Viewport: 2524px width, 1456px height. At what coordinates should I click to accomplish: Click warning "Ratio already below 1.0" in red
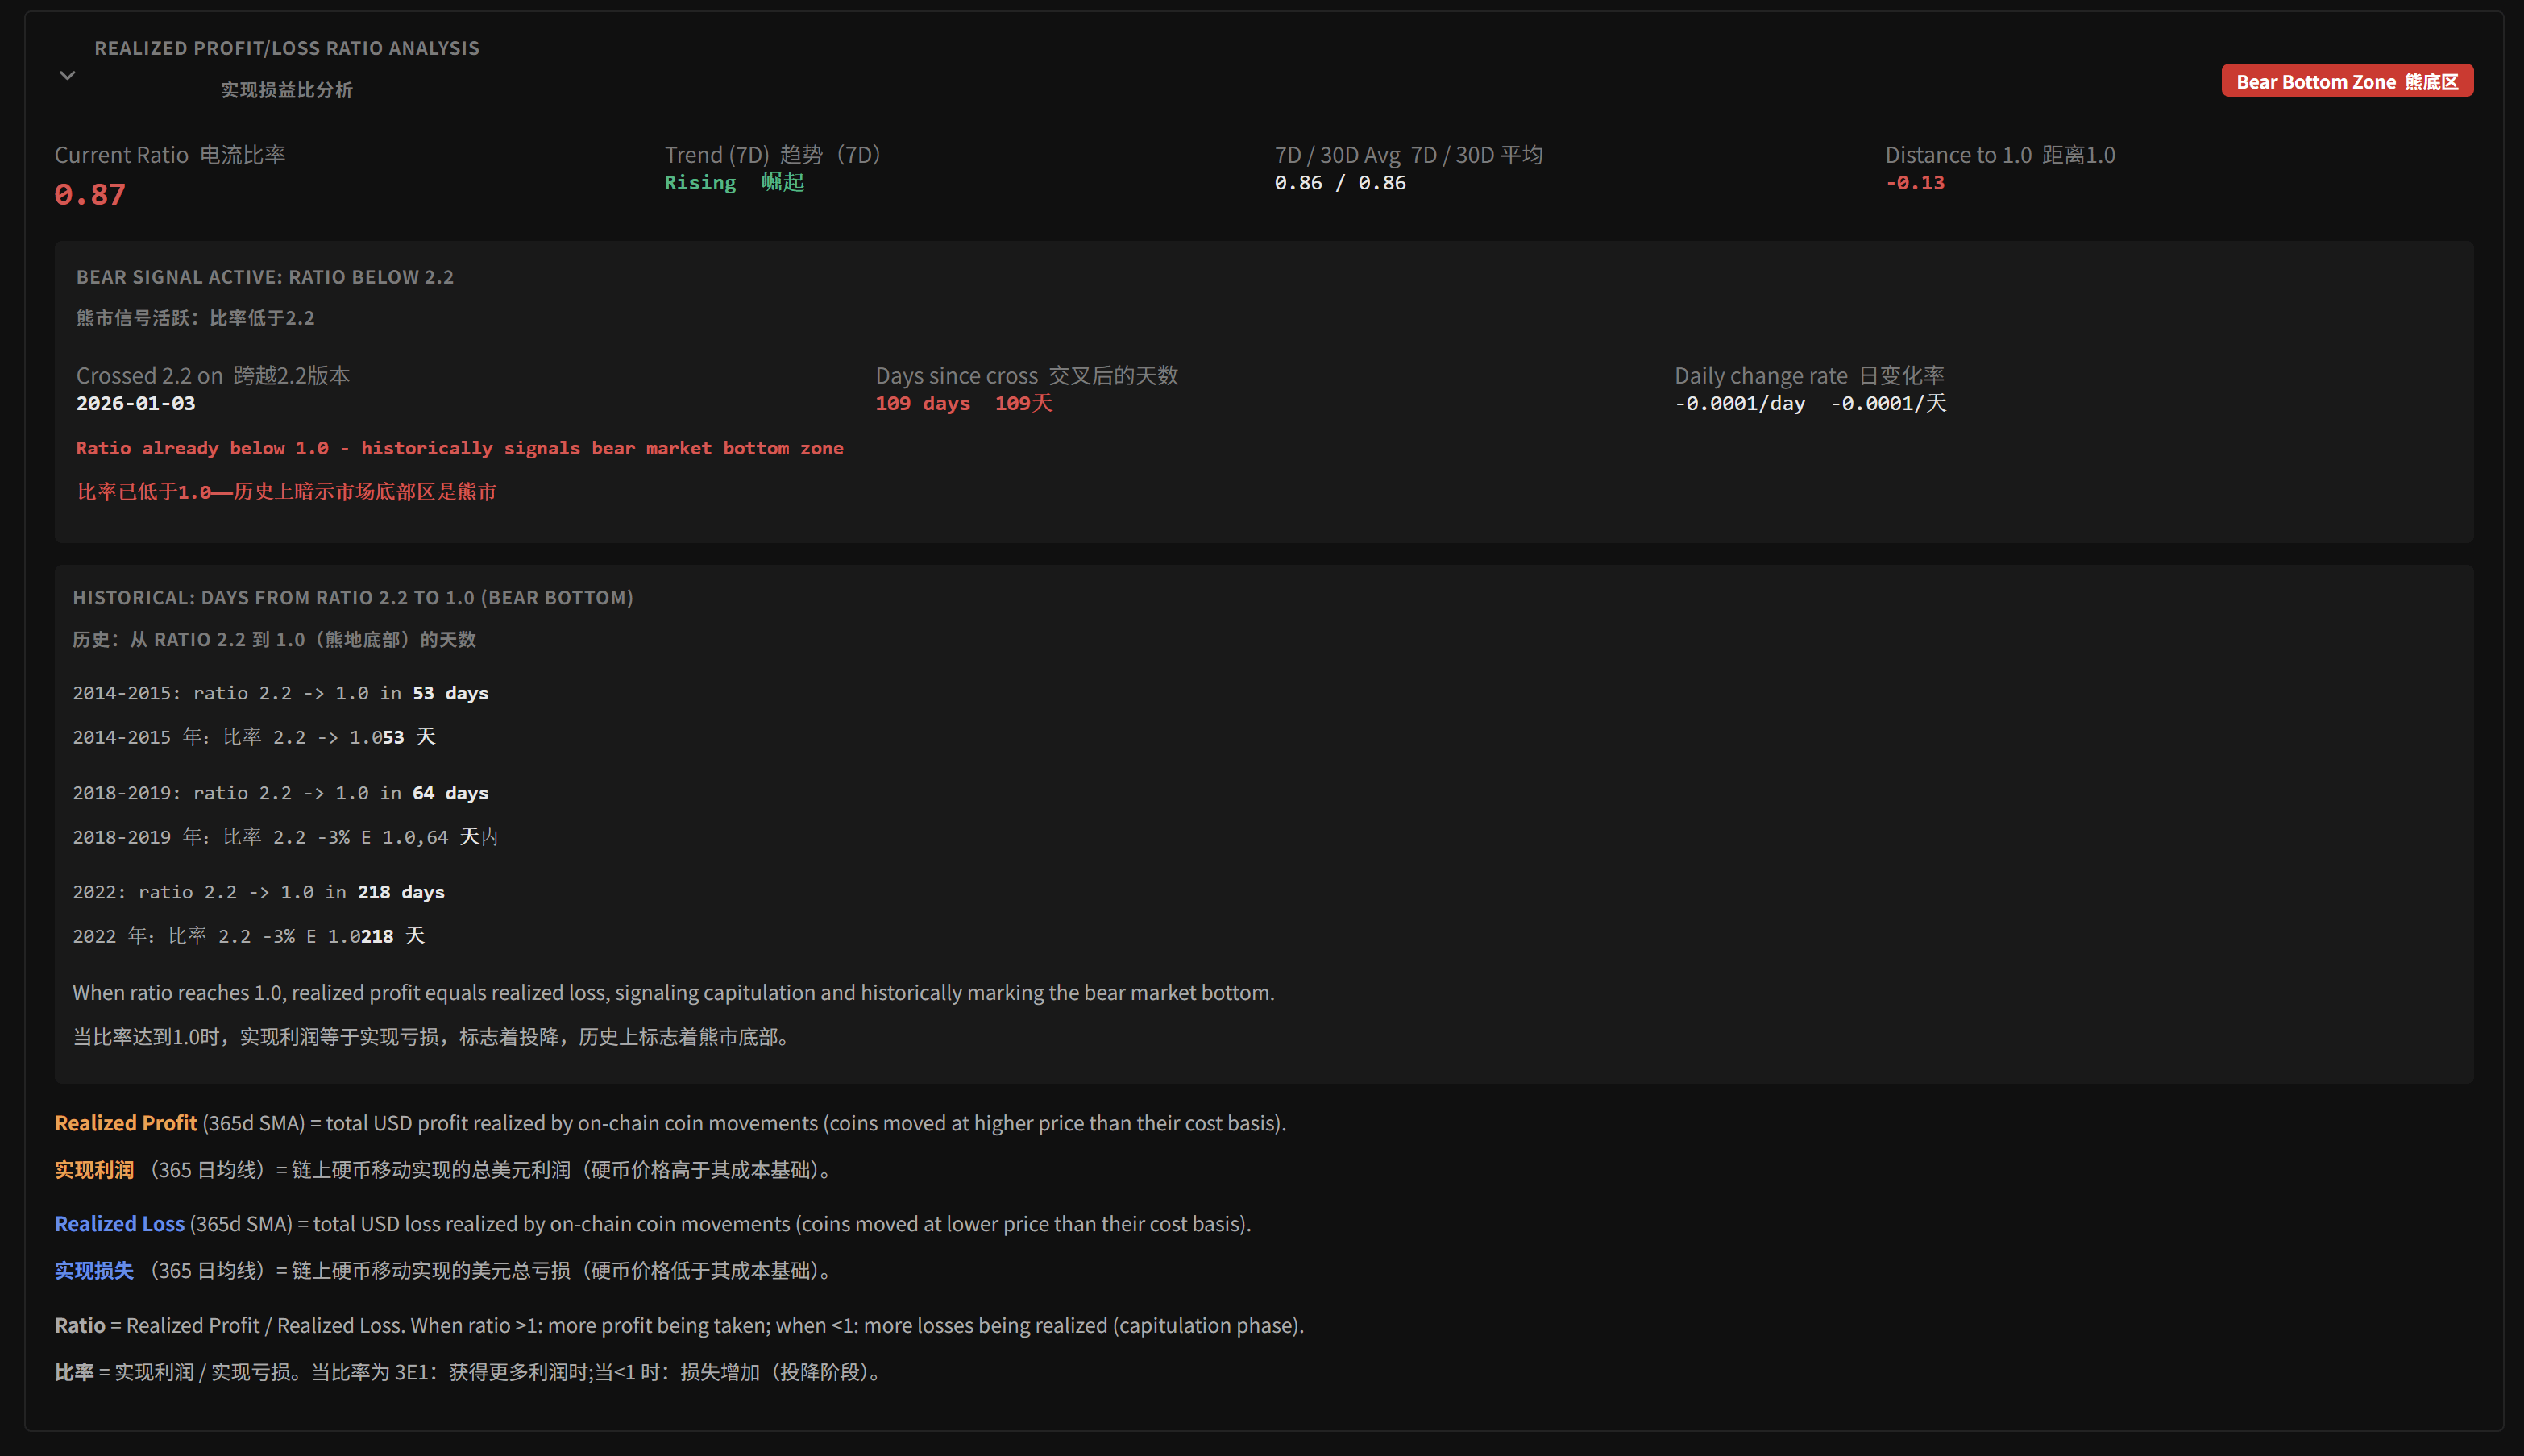pyautogui.click(x=460, y=449)
